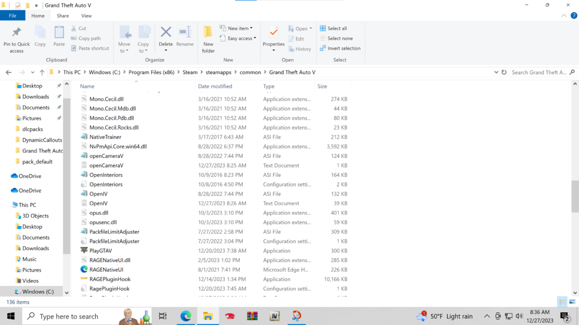
Task: Go back with the left arrow
Action: (x=9, y=72)
